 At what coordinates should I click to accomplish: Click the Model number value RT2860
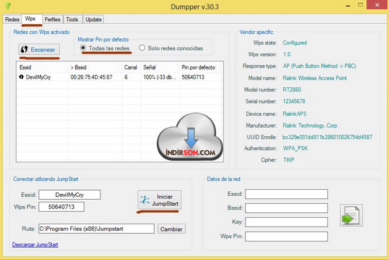[292, 89]
